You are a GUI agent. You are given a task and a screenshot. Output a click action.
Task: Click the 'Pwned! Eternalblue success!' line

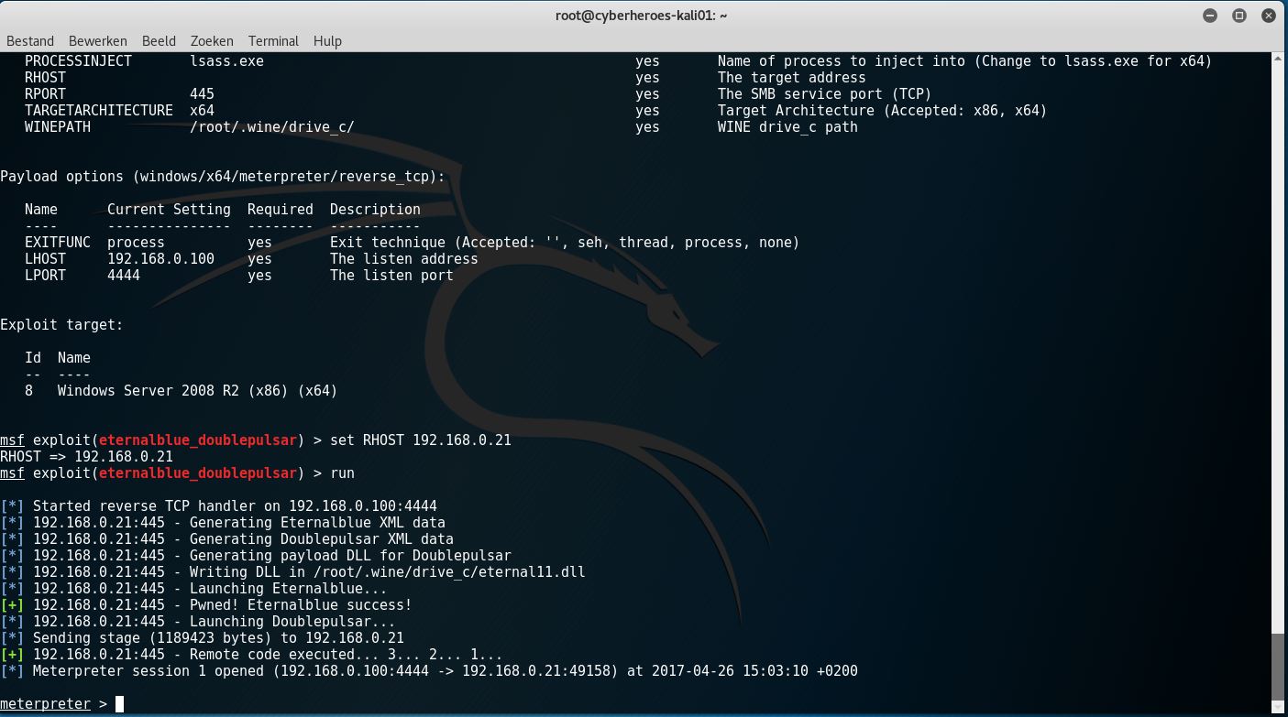click(x=206, y=605)
